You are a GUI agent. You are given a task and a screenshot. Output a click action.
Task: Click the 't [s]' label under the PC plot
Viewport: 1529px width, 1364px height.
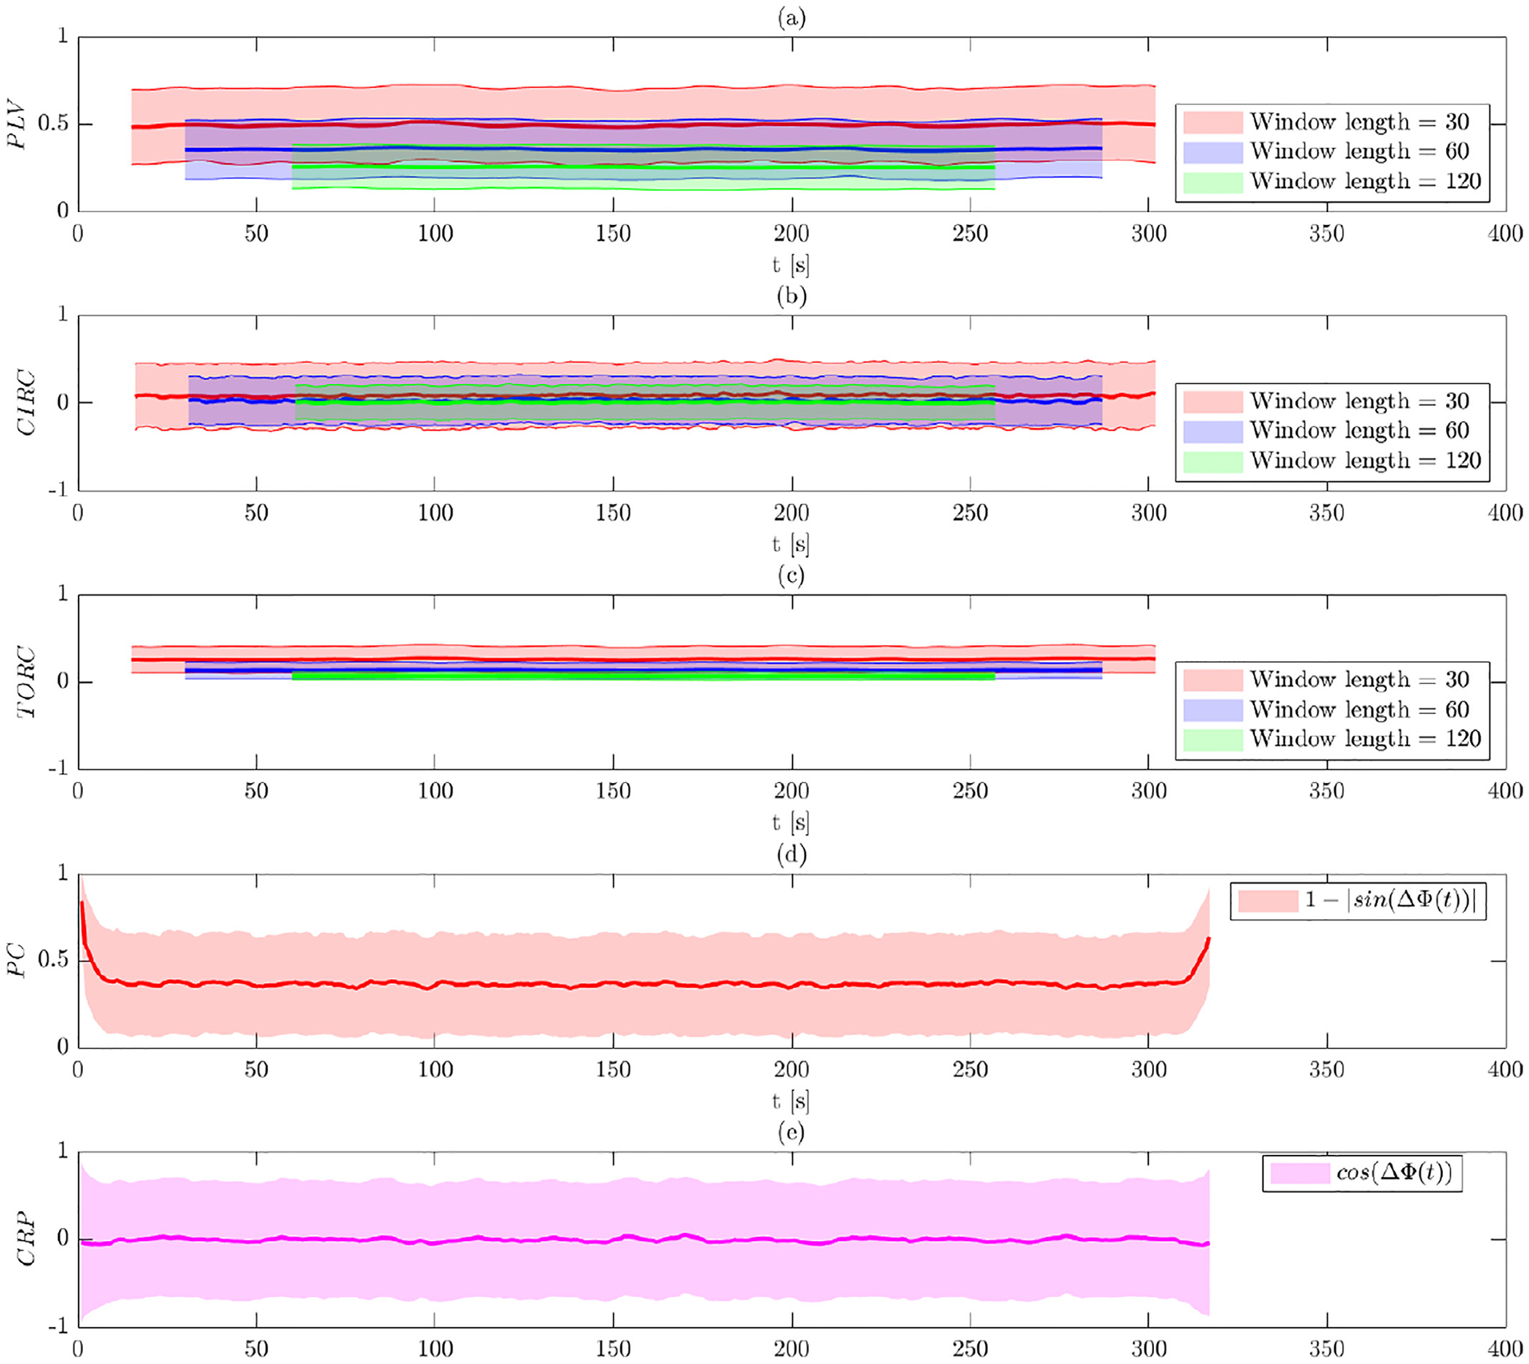point(791,1102)
